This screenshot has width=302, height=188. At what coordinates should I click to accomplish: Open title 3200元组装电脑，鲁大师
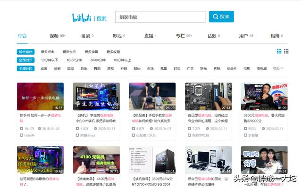(264, 118)
